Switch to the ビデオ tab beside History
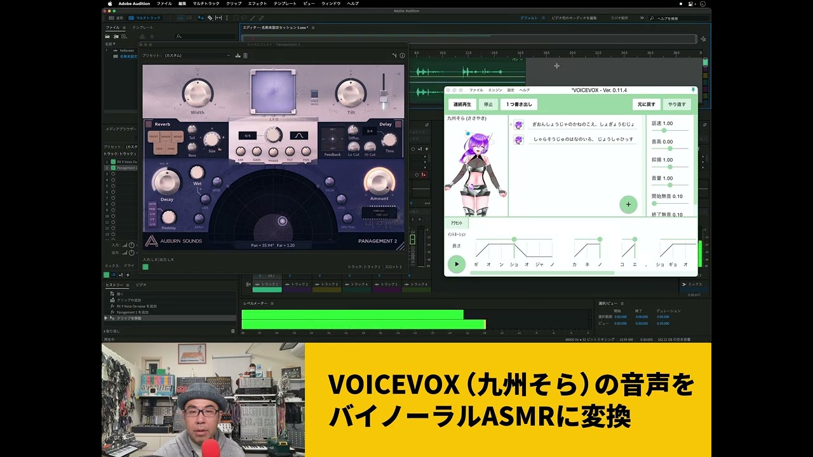Viewport: 813px width, 457px height. coord(141,285)
